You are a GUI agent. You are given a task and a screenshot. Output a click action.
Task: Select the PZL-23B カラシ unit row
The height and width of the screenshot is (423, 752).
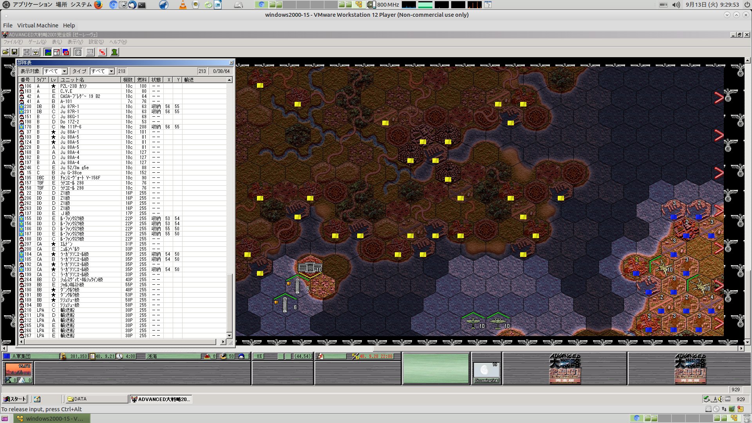click(x=122, y=86)
